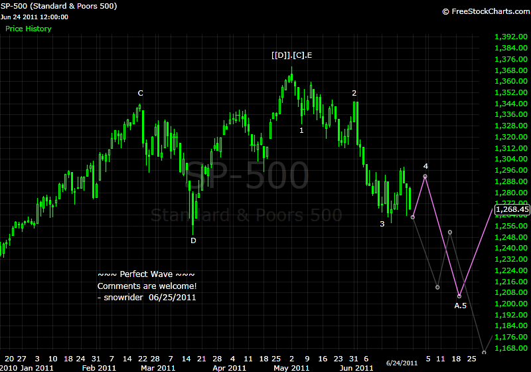Image resolution: width=531 pixels, height=372 pixels.
Task: Click the '- snowrider 06/25/2011' signature
Action: [x=147, y=298]
